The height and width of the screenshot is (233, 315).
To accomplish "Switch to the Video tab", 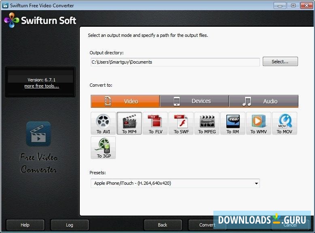I will (x=125, y=101).
